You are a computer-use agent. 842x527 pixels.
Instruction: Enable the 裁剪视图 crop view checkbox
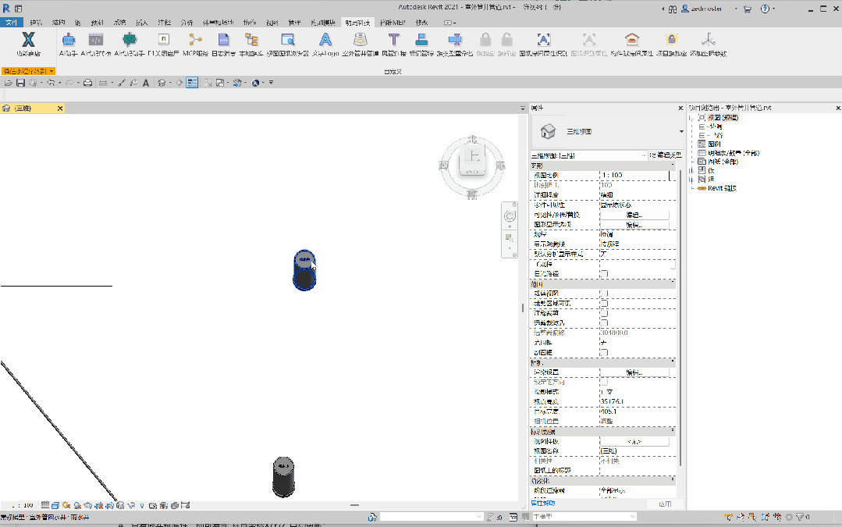604,294
